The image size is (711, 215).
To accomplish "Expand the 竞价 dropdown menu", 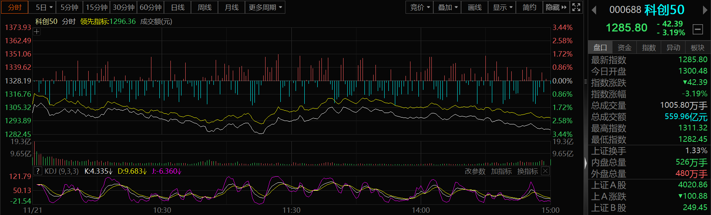I will coord(420,7).
